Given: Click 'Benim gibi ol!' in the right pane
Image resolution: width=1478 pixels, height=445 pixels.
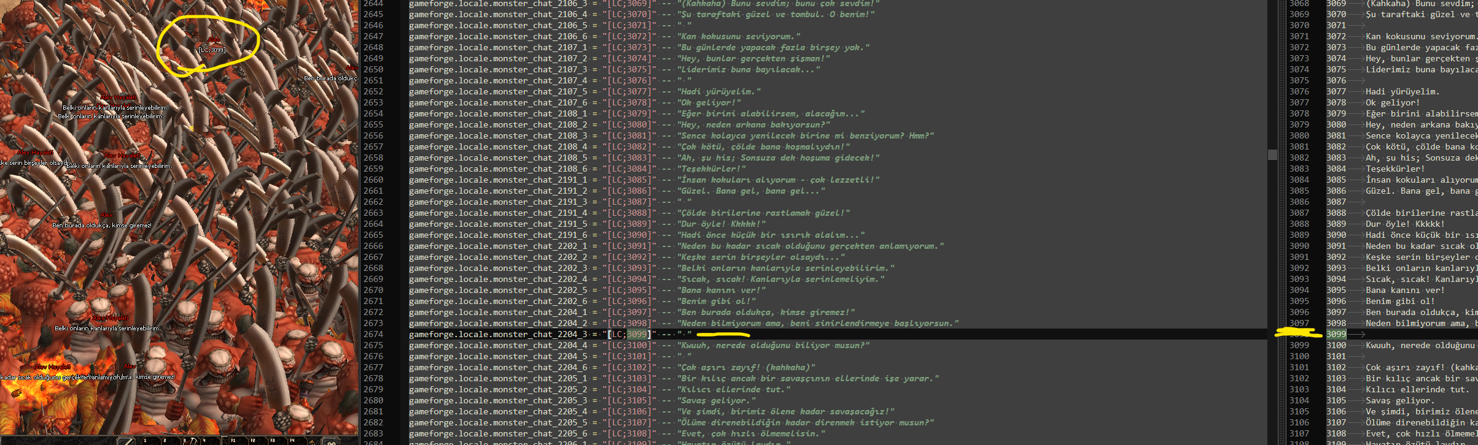Looking at the screenshot, I should (1400, 301).
